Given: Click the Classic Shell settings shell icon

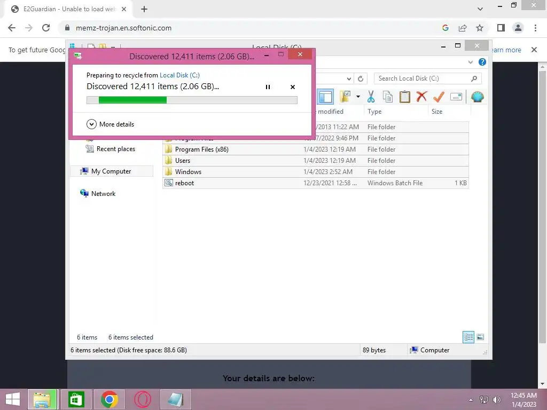Looking at the screenshot, I should [x=477, y=97].
